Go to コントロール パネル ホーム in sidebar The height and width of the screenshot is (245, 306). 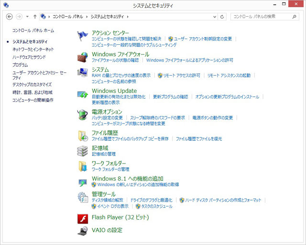coord(33,31)
